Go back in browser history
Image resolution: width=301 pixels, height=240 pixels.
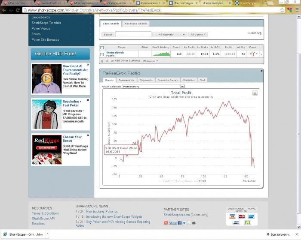[4, 10]
